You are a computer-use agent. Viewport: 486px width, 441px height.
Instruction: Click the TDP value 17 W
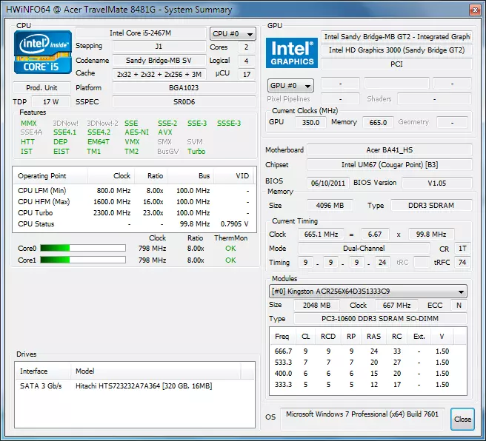tap(51, 102)
